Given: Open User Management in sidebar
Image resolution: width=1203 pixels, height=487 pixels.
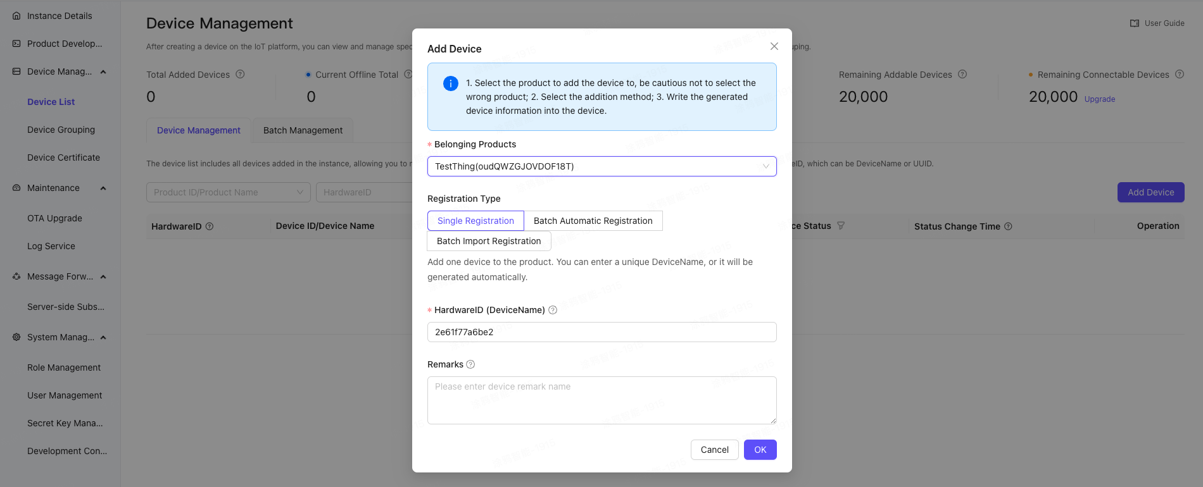Looking at the screenshot, I should pos(65,395).
